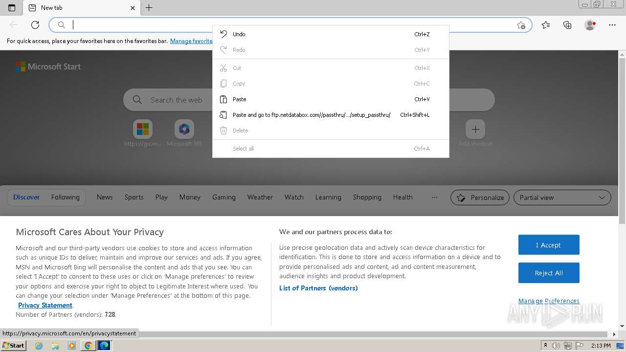626x352 pixels.
Task: Click the horizontal scrollbar right arrow
Action: 615,334
